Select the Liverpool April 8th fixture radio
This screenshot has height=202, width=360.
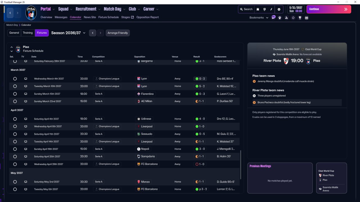[15, 127]
